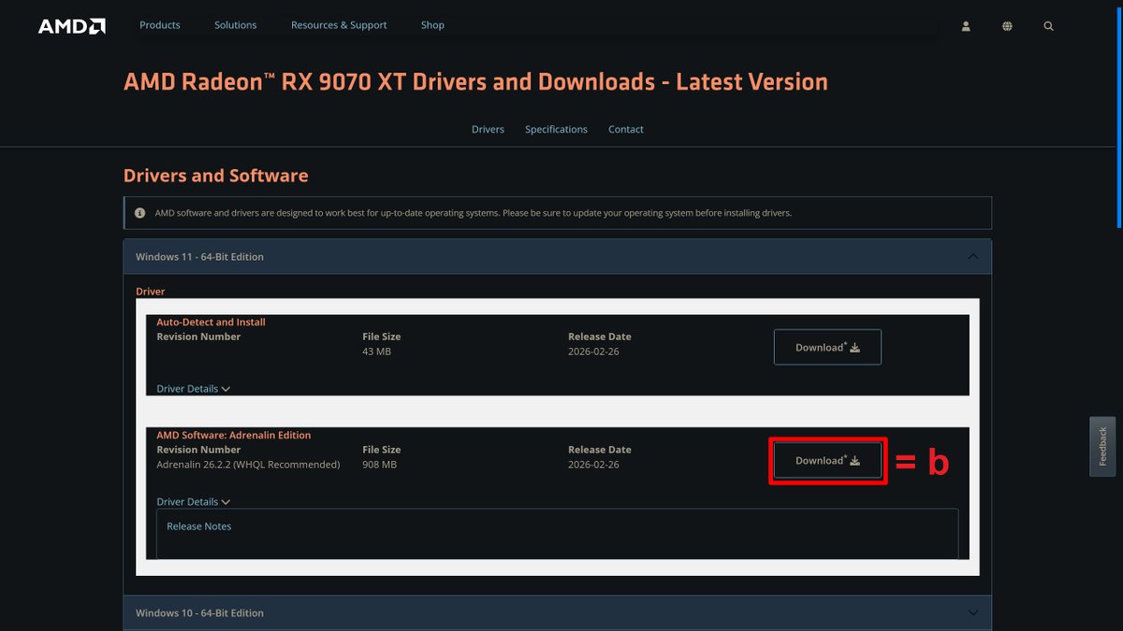Jump to the Specifications section link
Viewport: 1123px width, 631px height.
[x=556, y=130]
